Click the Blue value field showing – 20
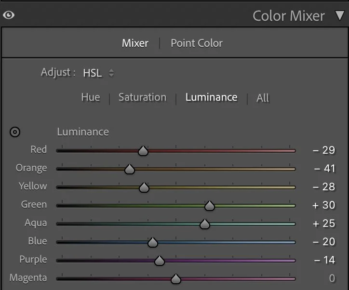The width and height of the screenshot is (349, 290). click(x=324, y=242)
